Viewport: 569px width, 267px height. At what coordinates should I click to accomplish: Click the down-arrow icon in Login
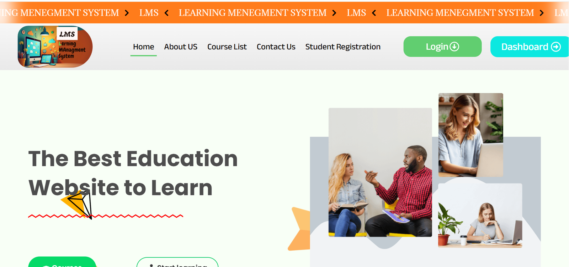pos(454,47)
